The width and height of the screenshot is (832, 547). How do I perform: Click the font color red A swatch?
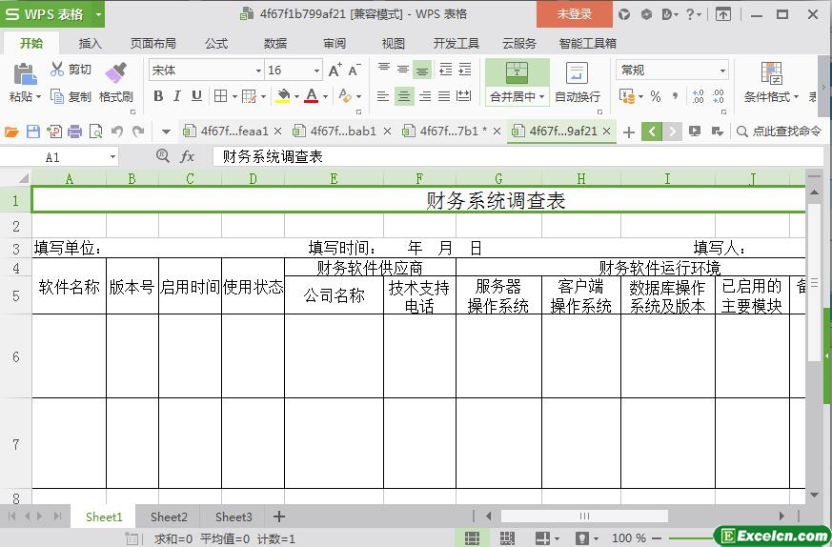point(311,96)
